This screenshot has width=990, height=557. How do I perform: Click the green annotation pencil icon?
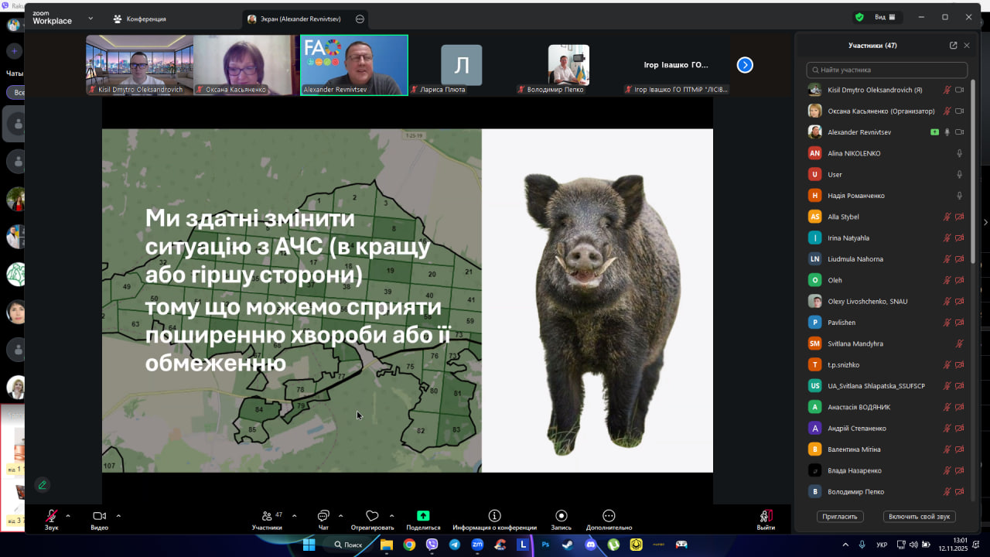43,485
